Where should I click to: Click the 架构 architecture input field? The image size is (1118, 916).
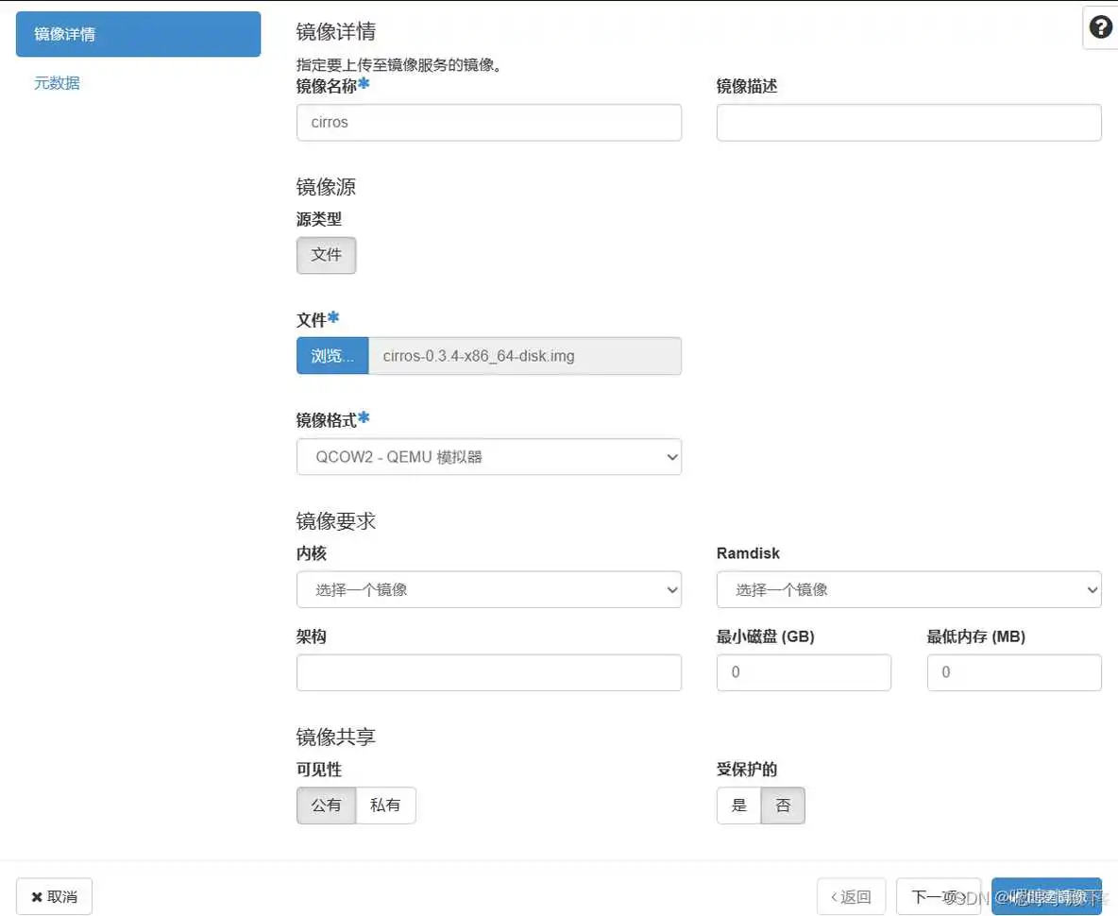pyautogui.click(x=488, y=672)
